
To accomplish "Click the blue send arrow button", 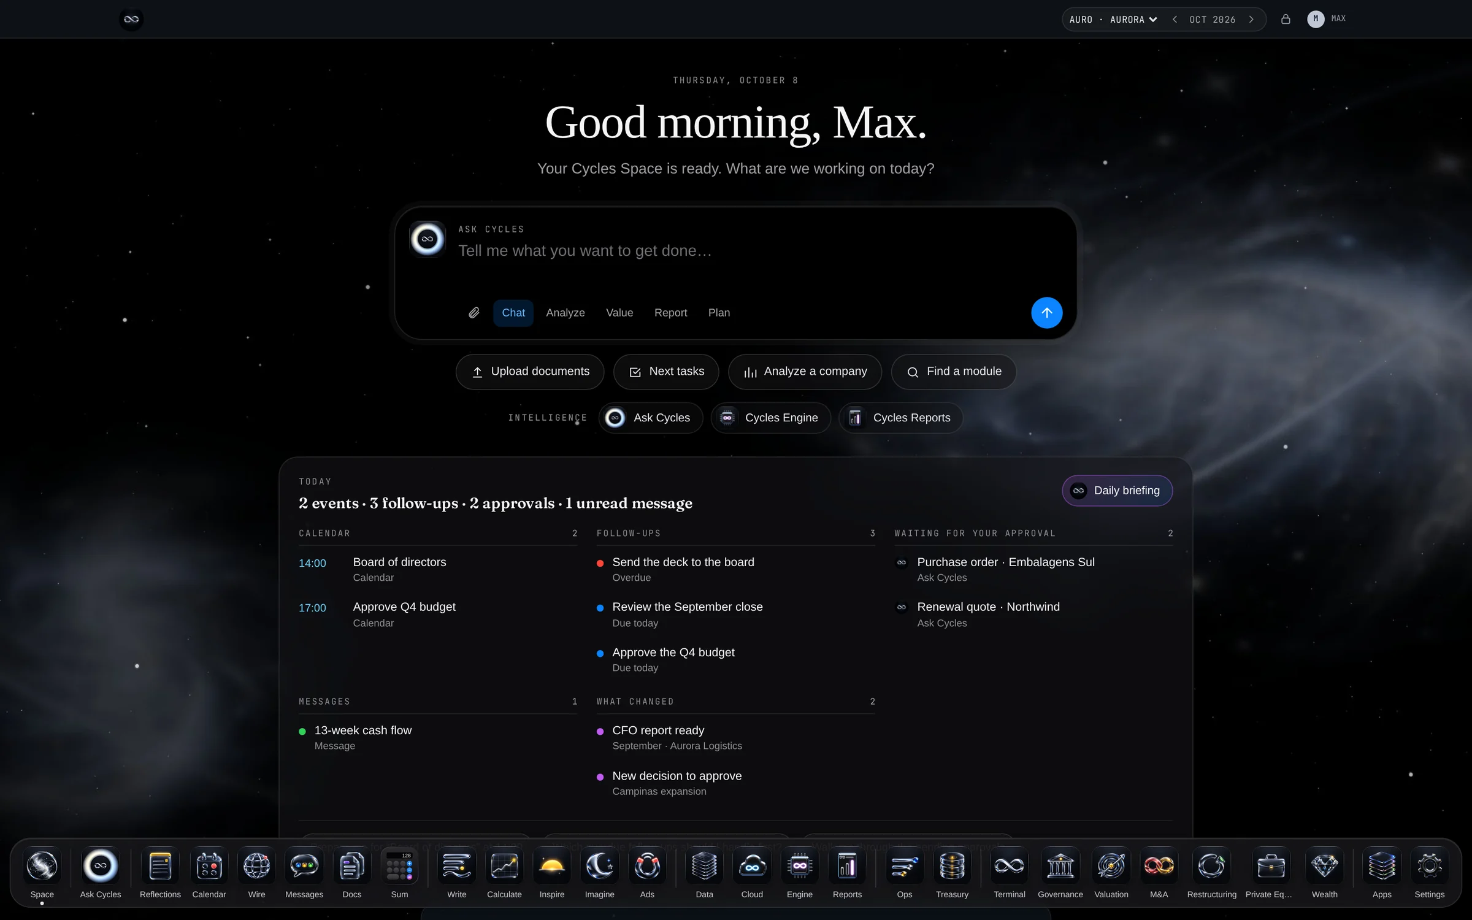I will click(1046, 313).
